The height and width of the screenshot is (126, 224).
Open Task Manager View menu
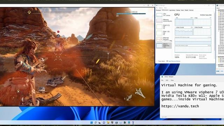pyautogui.click(x=165, y=8)
